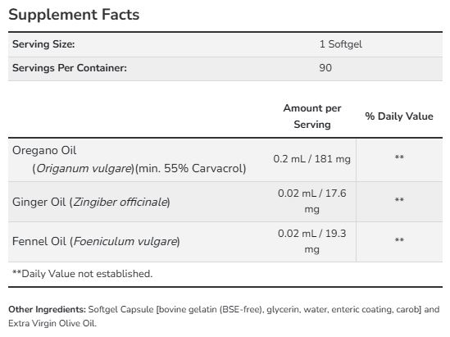Click the Daily Value not established footnote
450x337 pixels.
tap(82, 274)
